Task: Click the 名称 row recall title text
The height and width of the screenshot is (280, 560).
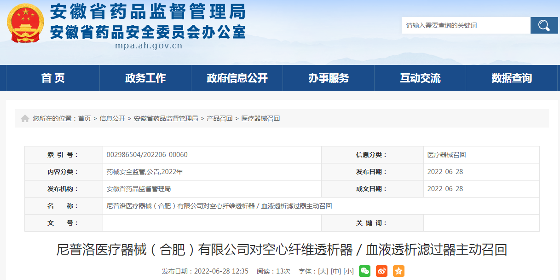Action: 219,206
